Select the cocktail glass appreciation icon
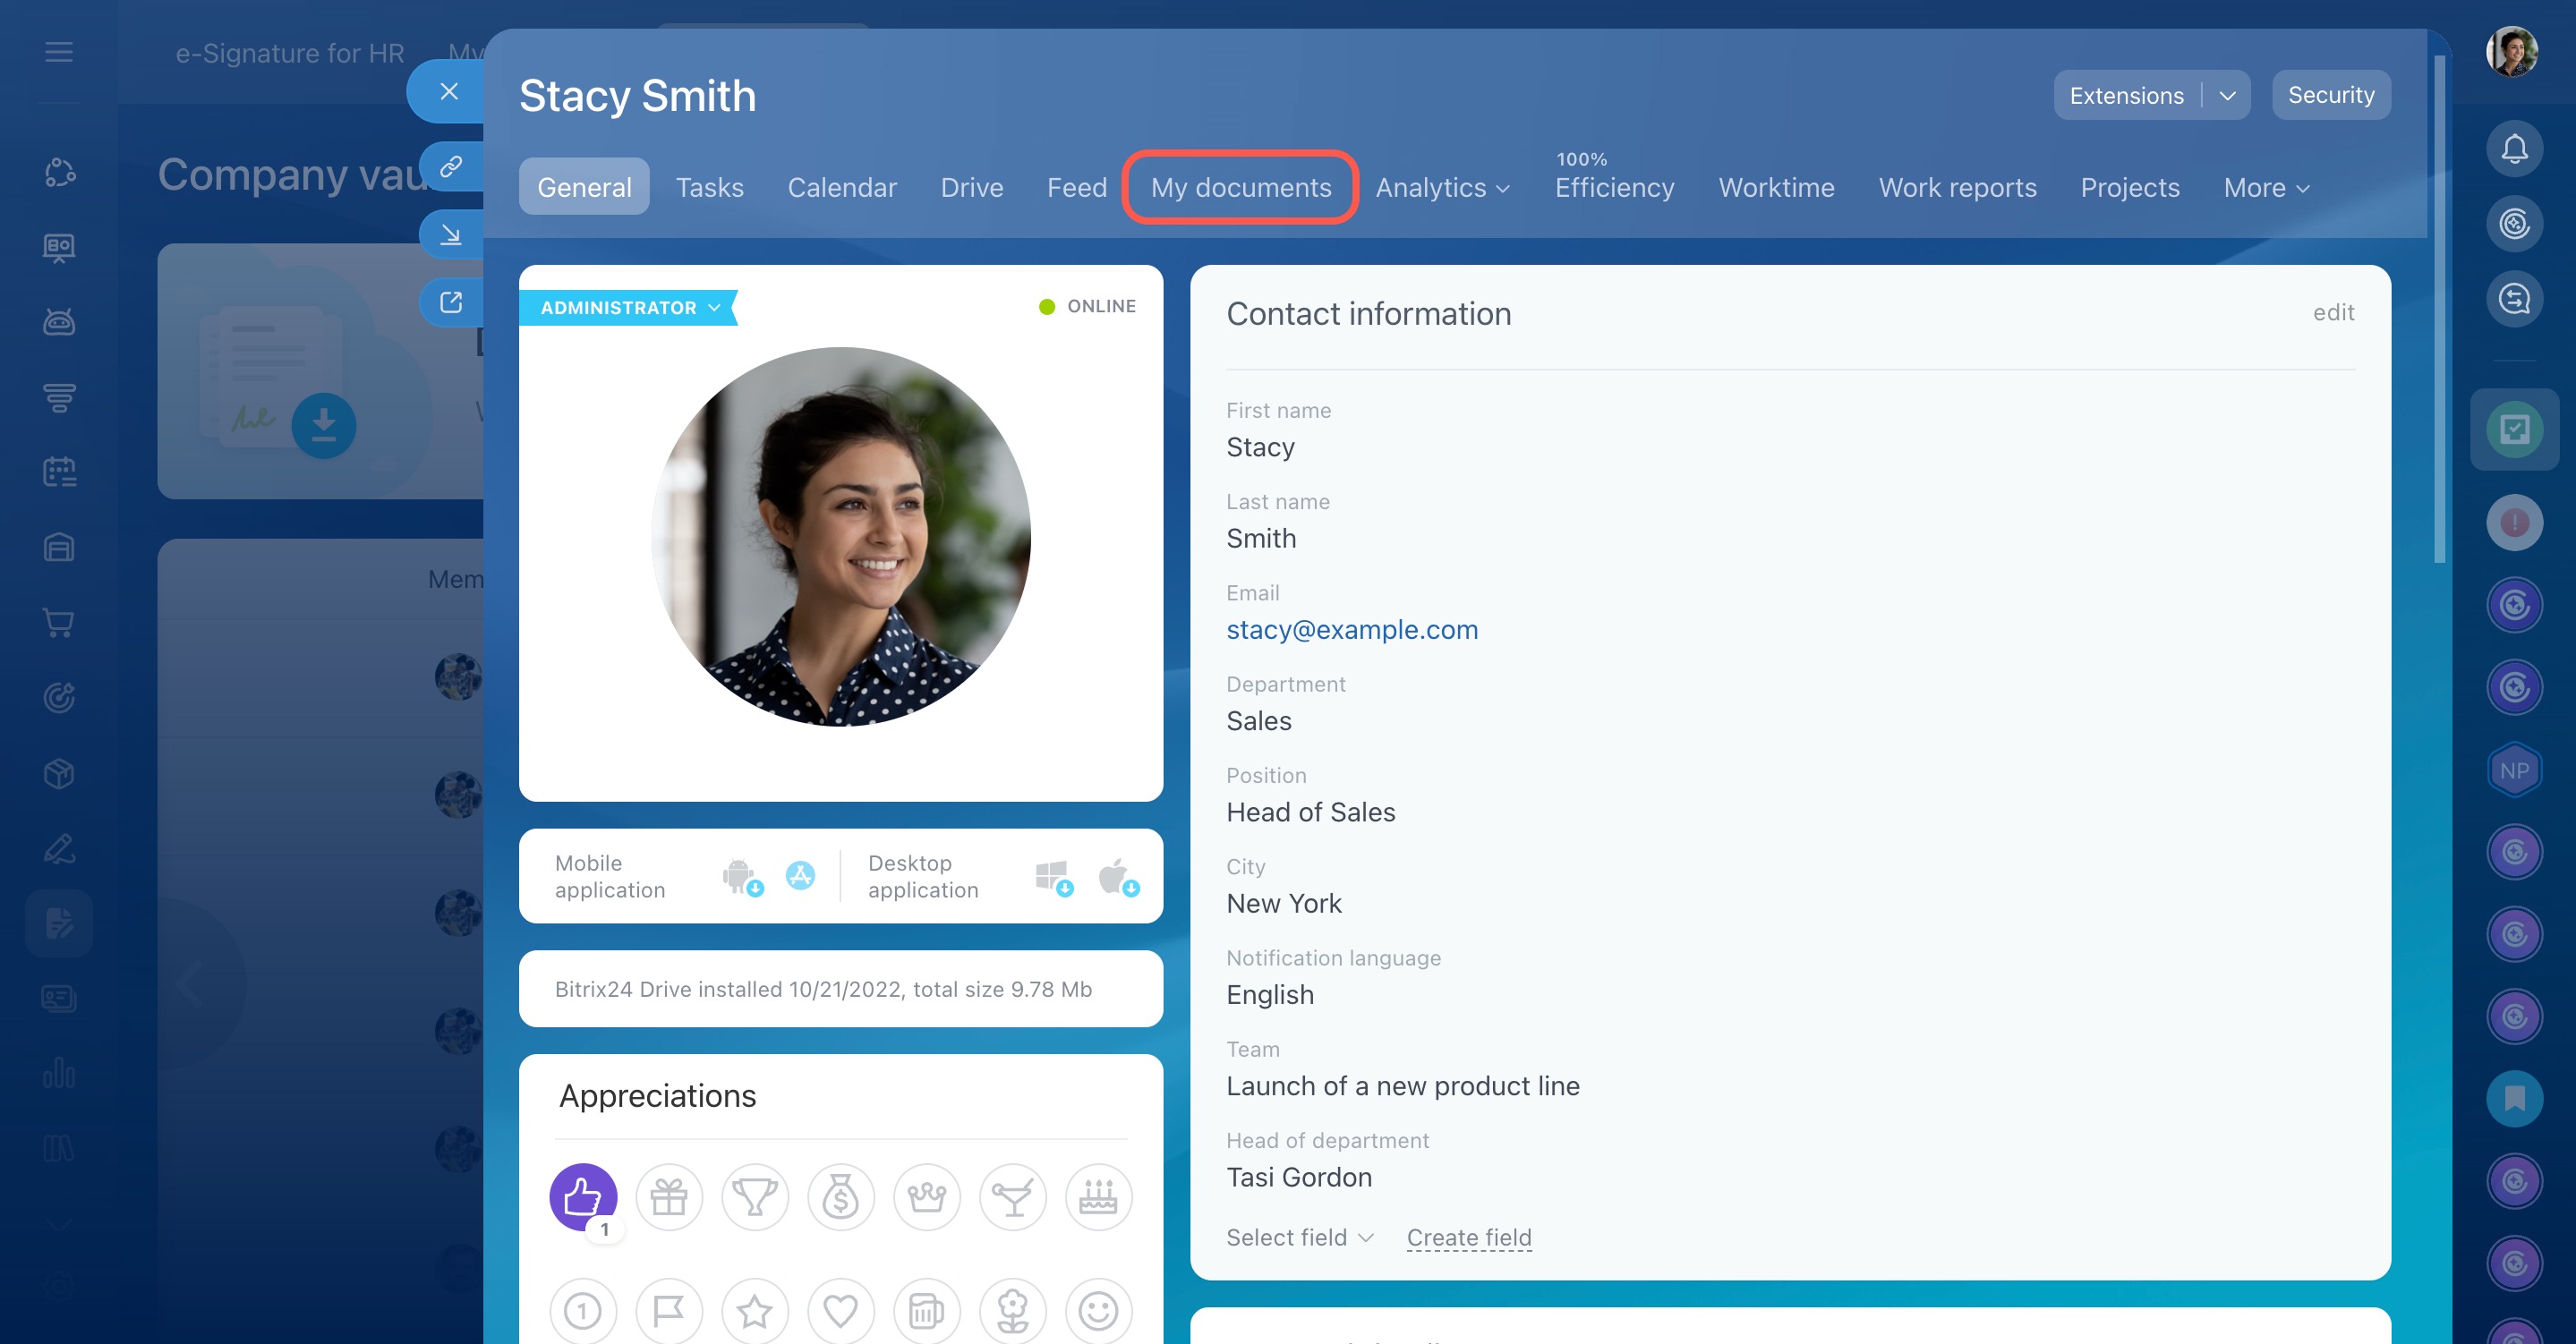Viewport: 2576px width, 1344px height. pyautogui.click(x=1013, y=1197)
